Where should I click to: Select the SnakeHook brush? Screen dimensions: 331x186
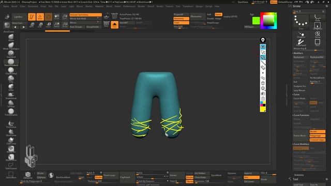pyautogui.click(x=11, y=96)
